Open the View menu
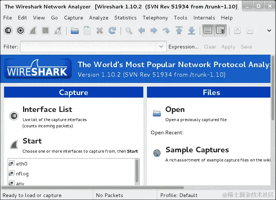 tap(39, 18)
